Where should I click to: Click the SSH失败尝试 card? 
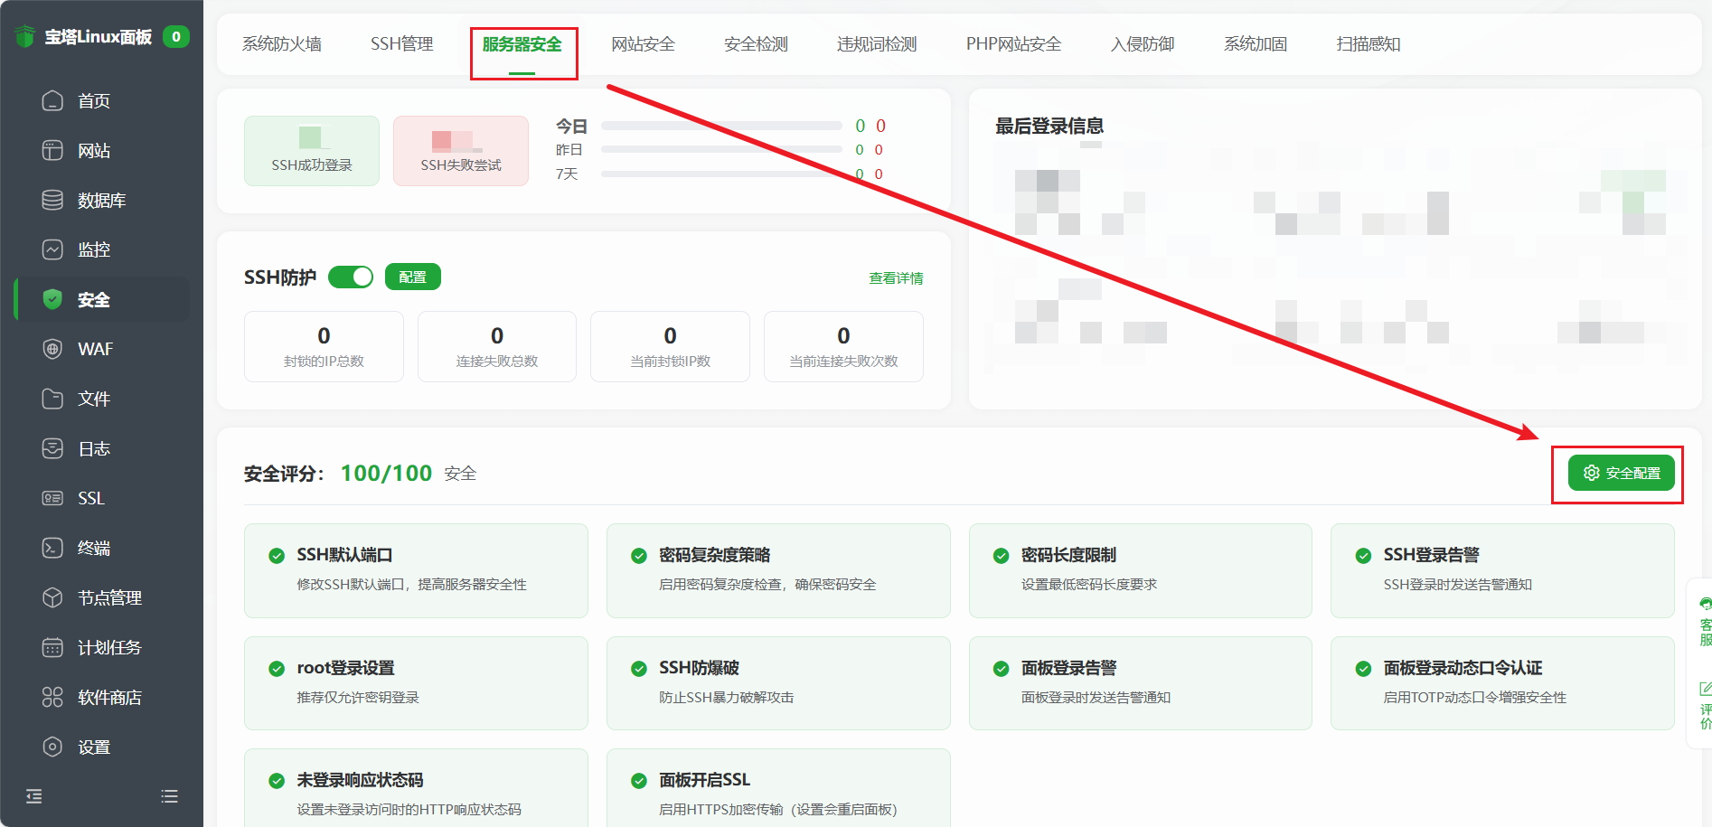coord(461,151)
